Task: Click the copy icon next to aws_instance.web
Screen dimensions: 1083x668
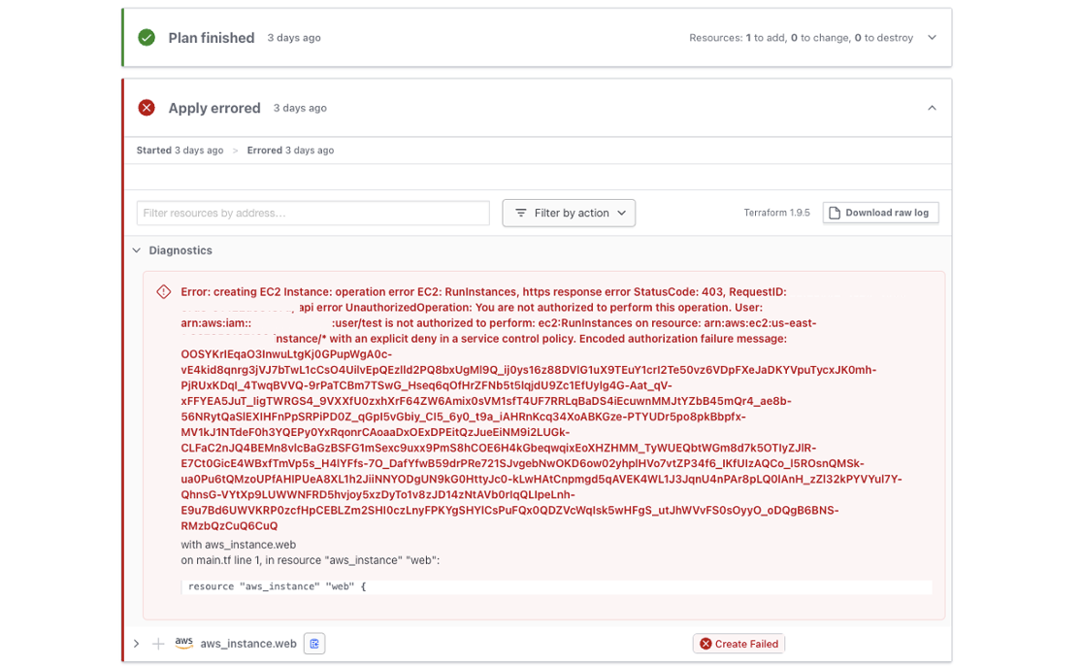Action: (x=314, y=644)
